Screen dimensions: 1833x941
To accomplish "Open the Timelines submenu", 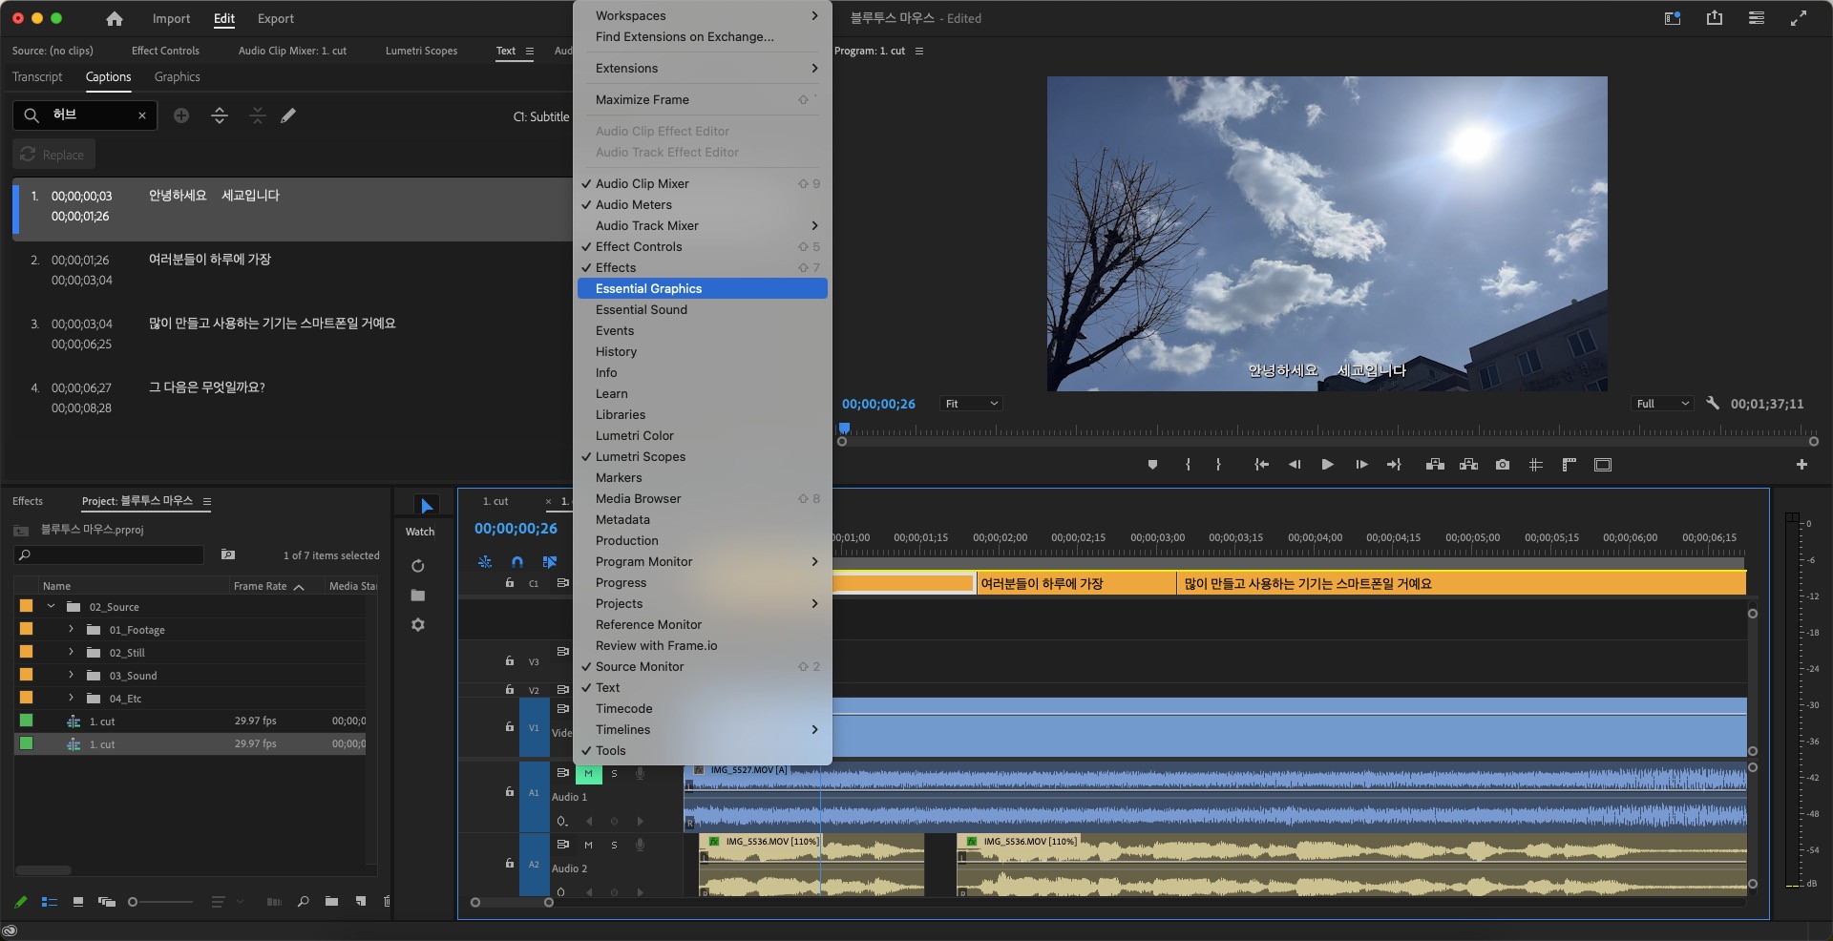I will pyautogui.click(x=703, y=729).
